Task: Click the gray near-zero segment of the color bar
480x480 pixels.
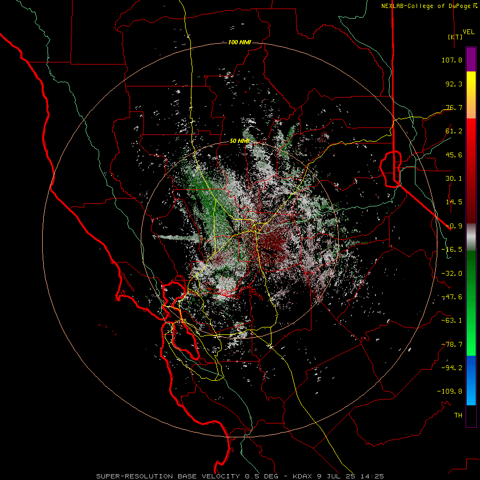Action: tap(471, 237)
